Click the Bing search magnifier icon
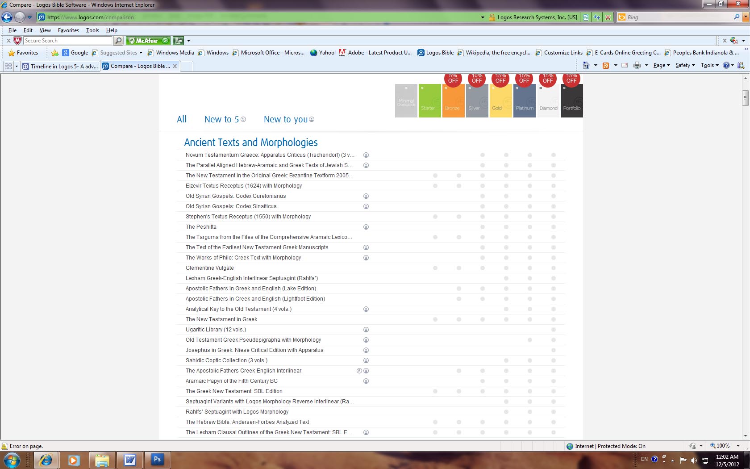 click(737, 17)
